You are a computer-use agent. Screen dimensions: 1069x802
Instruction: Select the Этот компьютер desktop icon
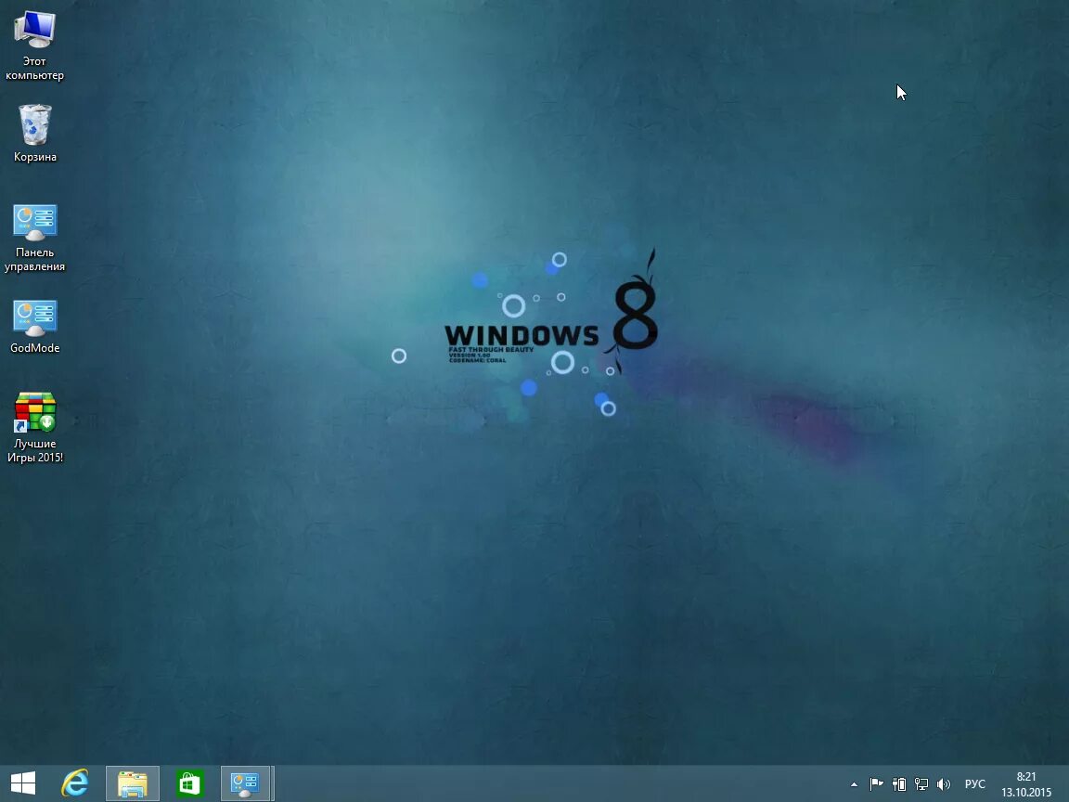click(34, 45)
